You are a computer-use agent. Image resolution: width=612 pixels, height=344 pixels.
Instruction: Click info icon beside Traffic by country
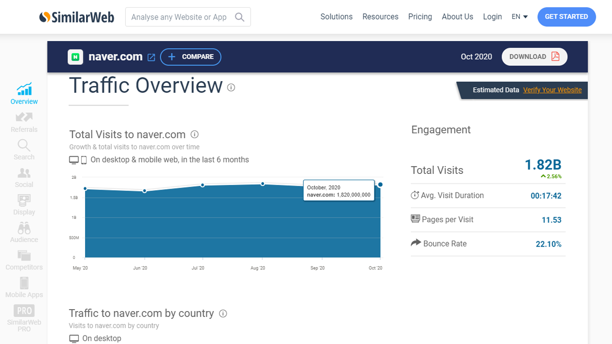pos(223,313)
